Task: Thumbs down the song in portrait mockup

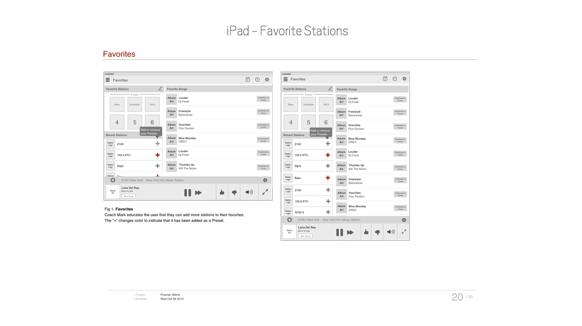Action: (x=377, y=232)
